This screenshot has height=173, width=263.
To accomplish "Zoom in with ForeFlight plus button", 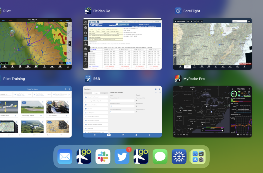I will click(175, 60).
